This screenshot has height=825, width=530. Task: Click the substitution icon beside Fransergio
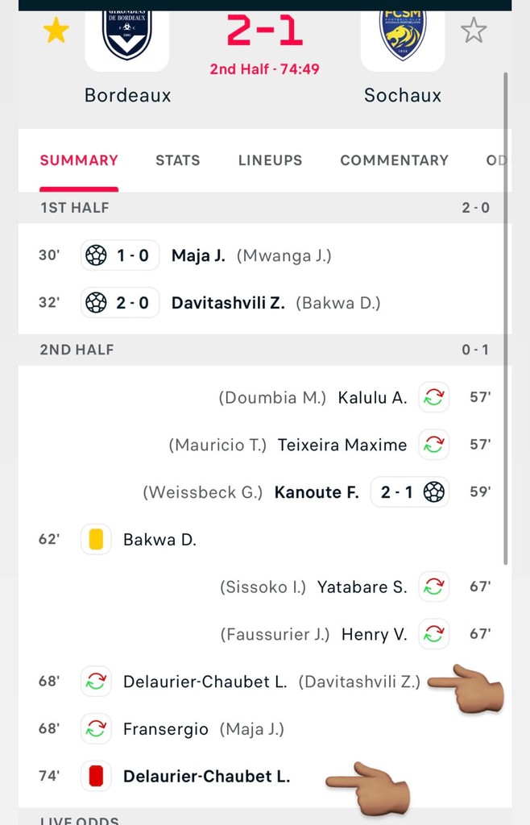[96, 729]
